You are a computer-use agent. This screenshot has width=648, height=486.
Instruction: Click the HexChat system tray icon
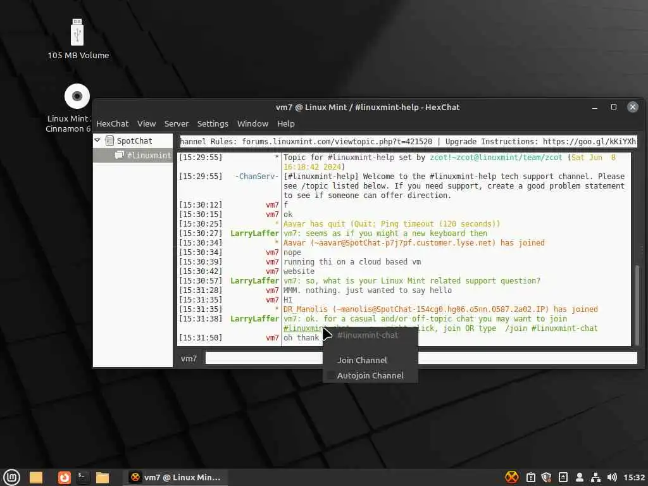[511, 477]
